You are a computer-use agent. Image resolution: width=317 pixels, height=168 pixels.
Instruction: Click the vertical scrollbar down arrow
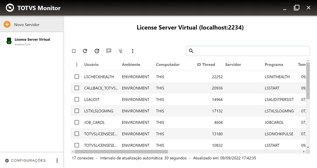pyautogui.click(x=308, y=147)
